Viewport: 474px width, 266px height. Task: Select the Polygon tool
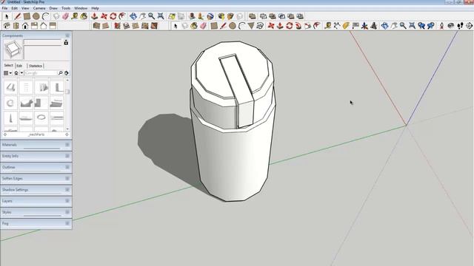tap(251, 26)
